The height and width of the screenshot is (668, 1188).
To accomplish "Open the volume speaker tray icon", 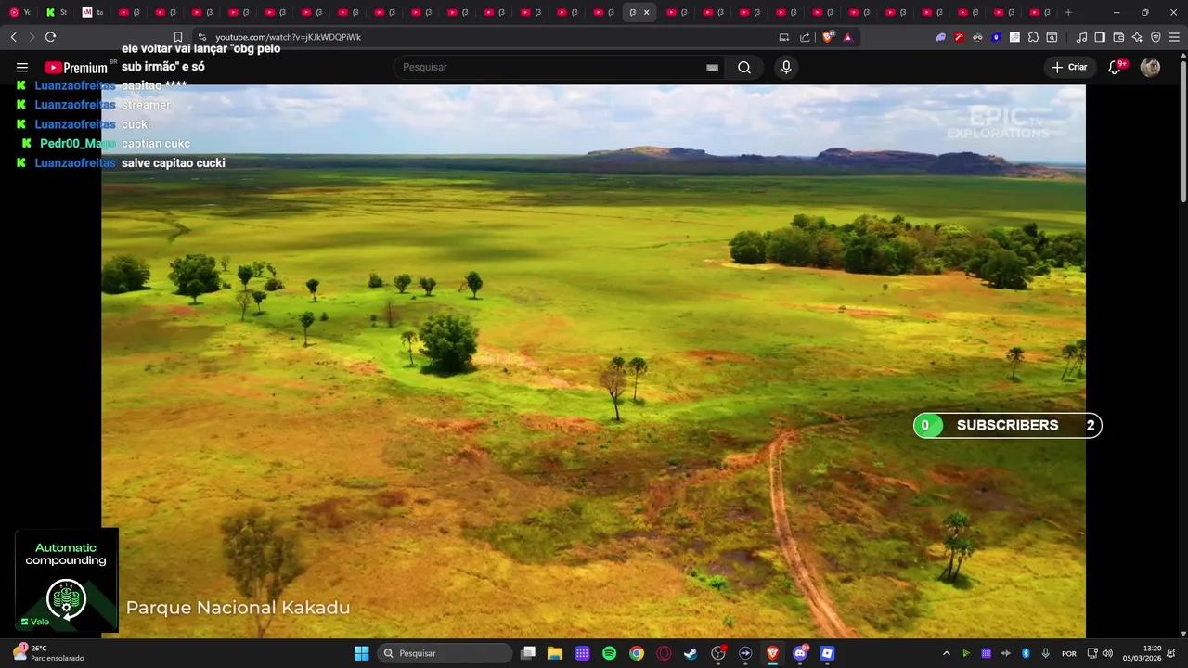I will [1107, 653].
